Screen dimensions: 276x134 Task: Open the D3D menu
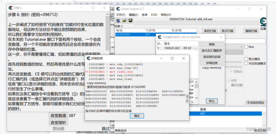[154, 15]
